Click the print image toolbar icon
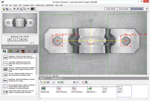Screen dimensions: 150x101 point(10,9)
